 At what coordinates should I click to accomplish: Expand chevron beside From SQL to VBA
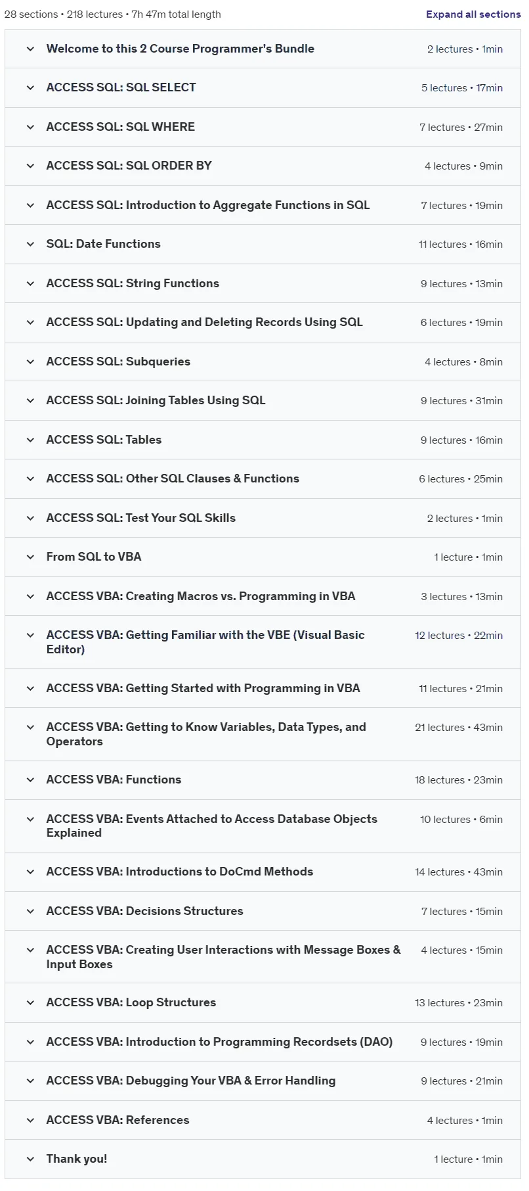point(30,557)
